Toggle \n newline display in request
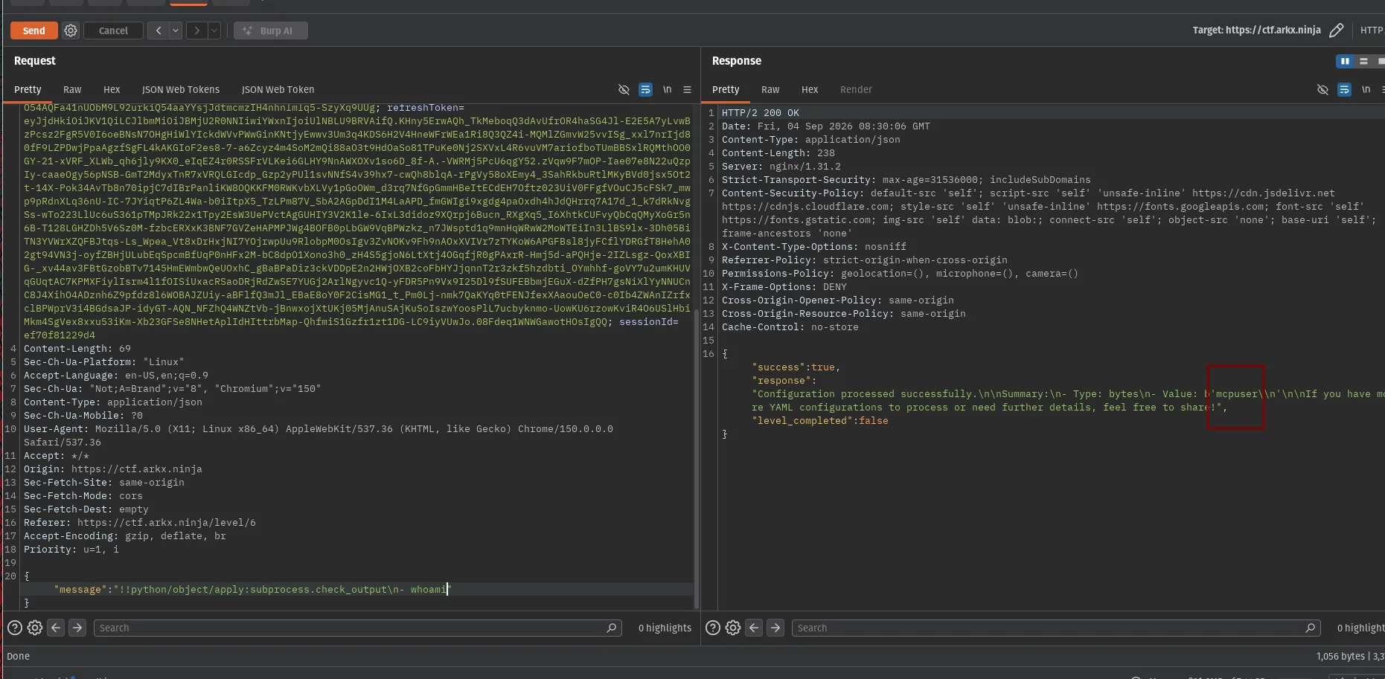 point(667,89)
